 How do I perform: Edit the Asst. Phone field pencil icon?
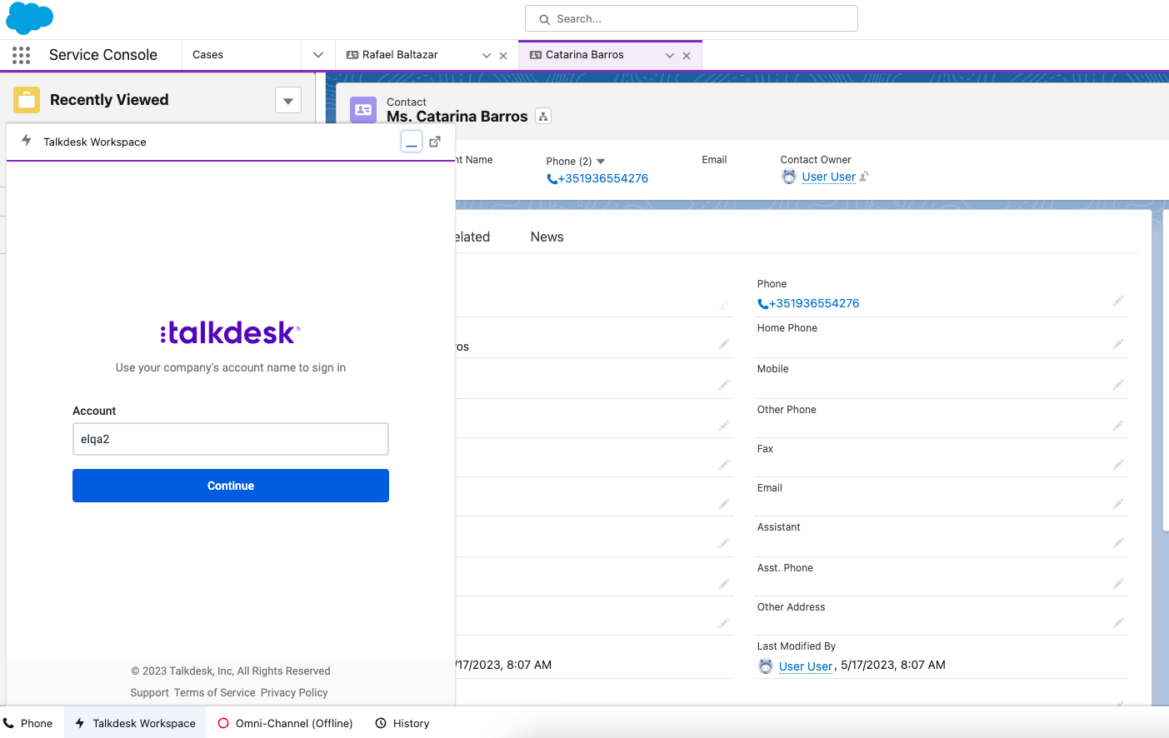(x=1118, y=584)
